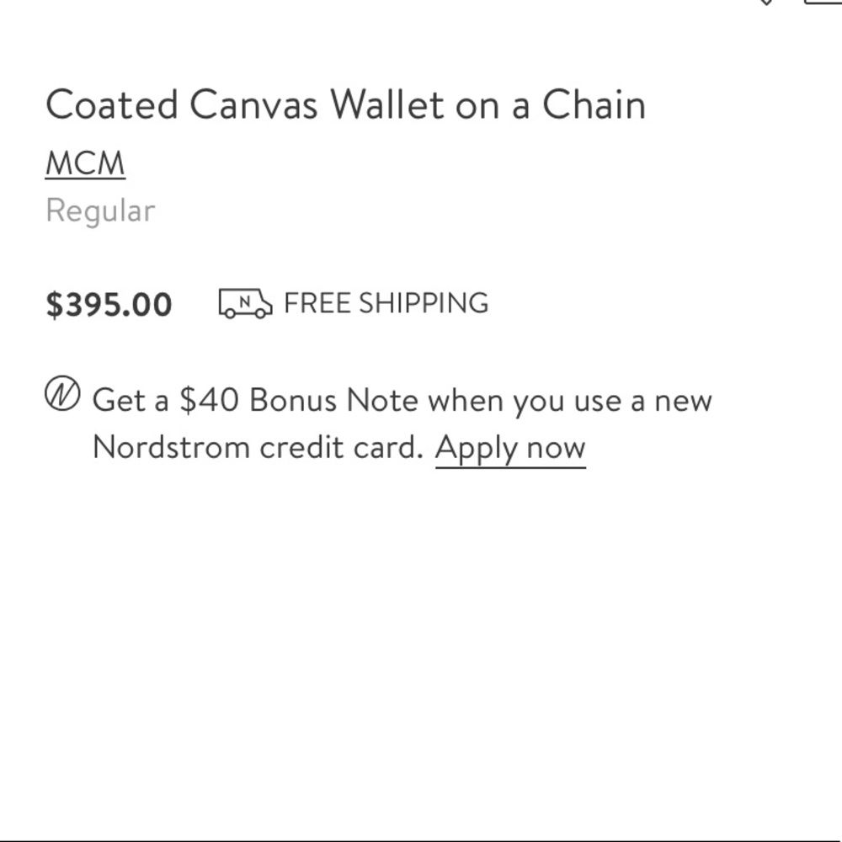
Task: Click the divider line at the bottom
Action: click(421, 839)
